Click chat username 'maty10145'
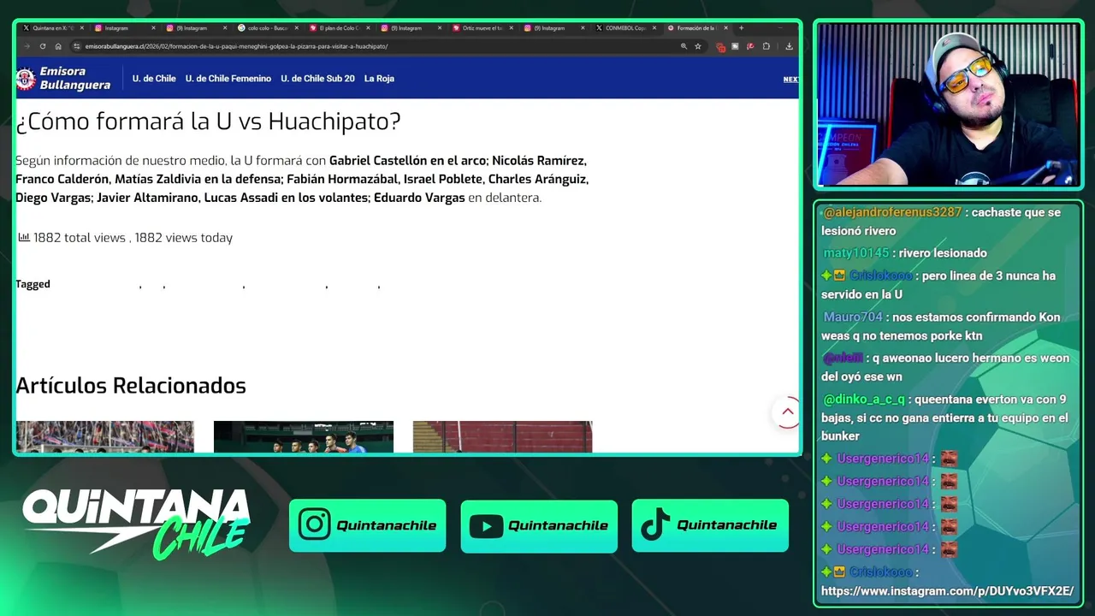This screenshot has height=616, width=1095. 856,253
